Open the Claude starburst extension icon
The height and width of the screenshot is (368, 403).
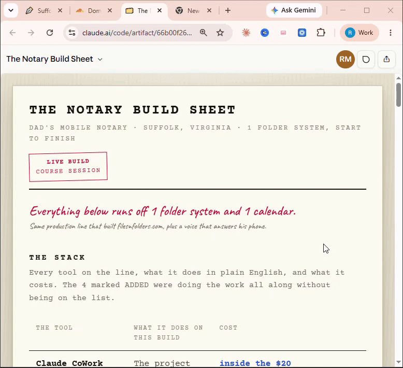[246, 33]
